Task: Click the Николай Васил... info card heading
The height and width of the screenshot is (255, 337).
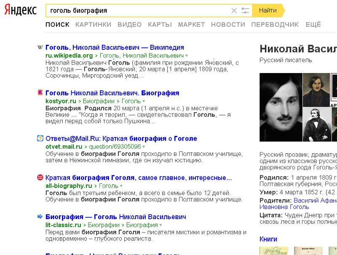Action: [x=298, y=49]
